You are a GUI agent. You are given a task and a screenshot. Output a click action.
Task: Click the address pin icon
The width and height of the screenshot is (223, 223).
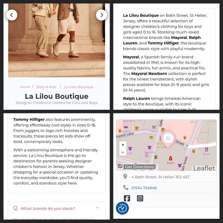[125, 177]
